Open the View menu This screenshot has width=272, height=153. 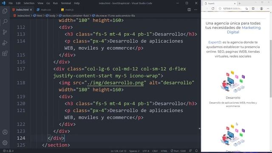(x=40, y=3)
